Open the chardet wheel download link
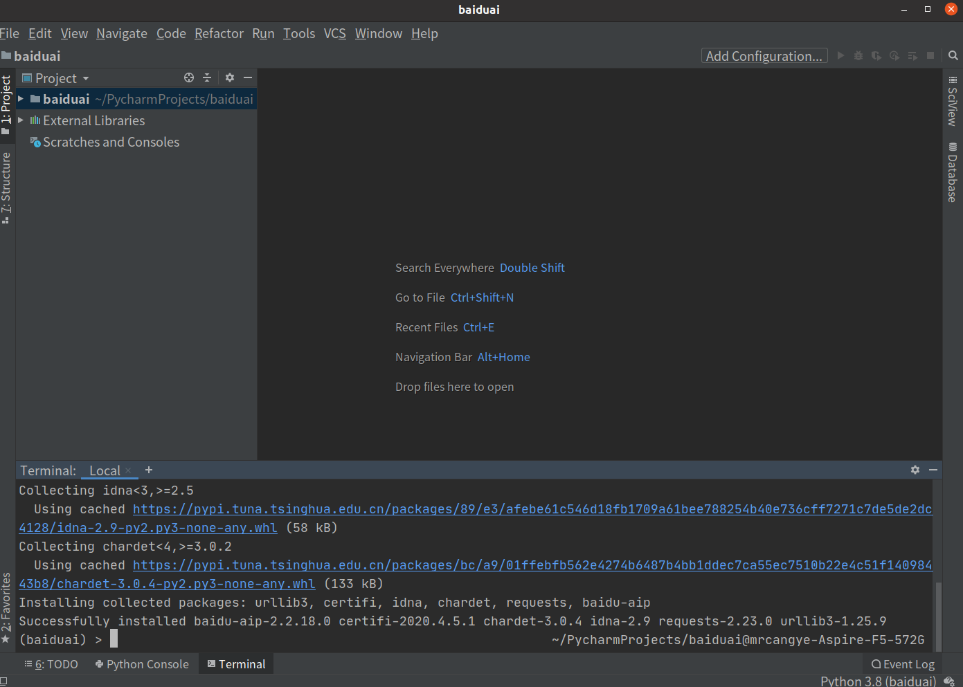 coord(166,584)
